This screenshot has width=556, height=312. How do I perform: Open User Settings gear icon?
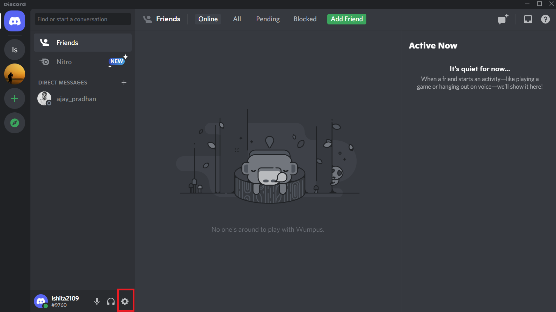(x=125, y=301)
